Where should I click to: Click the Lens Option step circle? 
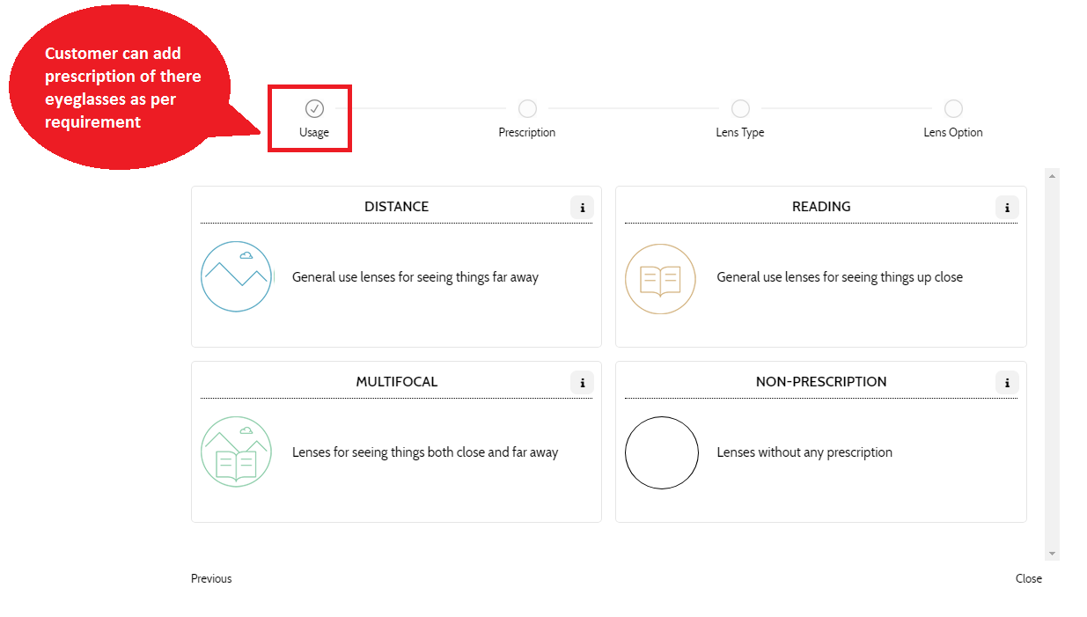pyautogui.click(x=953, y=108)
